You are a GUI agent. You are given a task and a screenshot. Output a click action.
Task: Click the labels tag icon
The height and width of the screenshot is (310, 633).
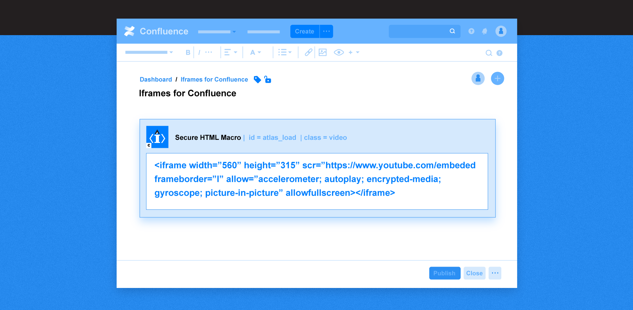257,80
